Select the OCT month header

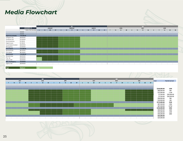point(94,81)
